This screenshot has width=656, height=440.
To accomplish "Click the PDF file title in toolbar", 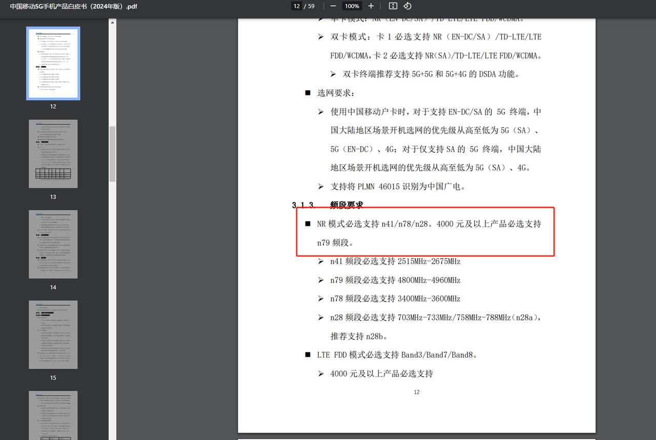I will click(x=74, y=7).
